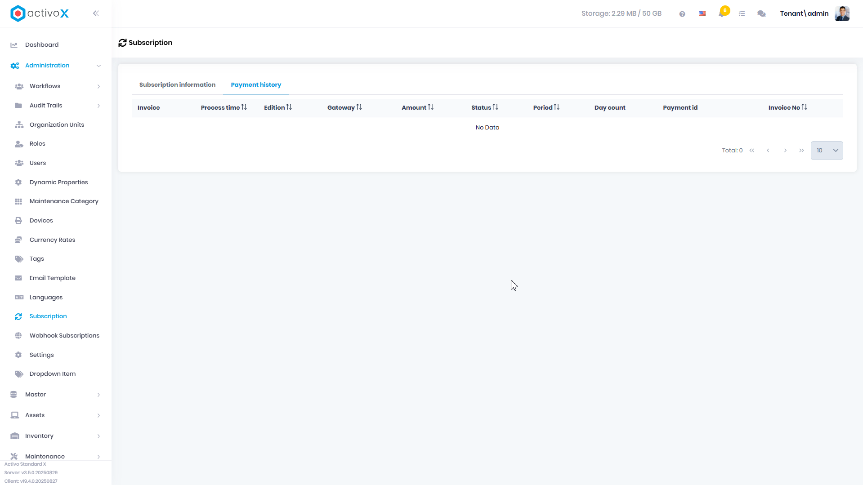Click the Languages icon in sidebar

point(19,298)
